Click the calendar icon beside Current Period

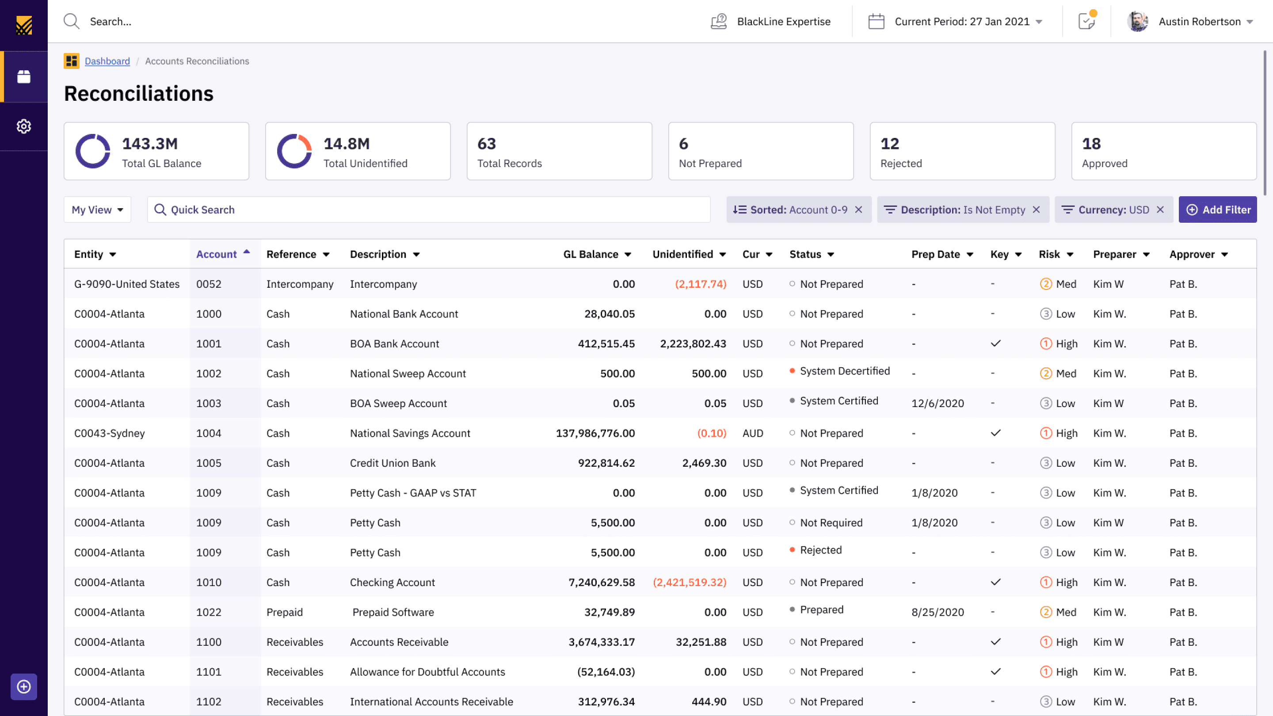click(x=876, y=21)
